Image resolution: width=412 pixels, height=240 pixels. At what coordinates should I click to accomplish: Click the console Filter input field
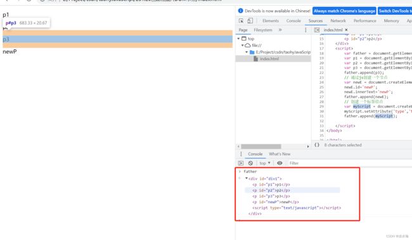pos(349,163)
